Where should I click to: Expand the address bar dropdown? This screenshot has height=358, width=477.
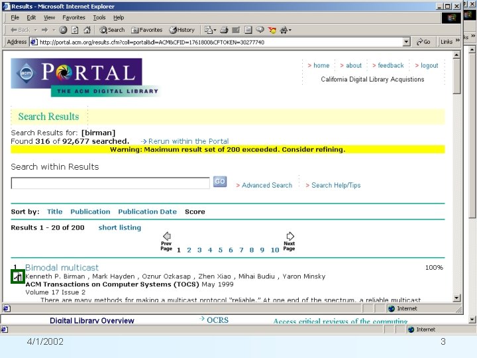click(x=406, y=42)
